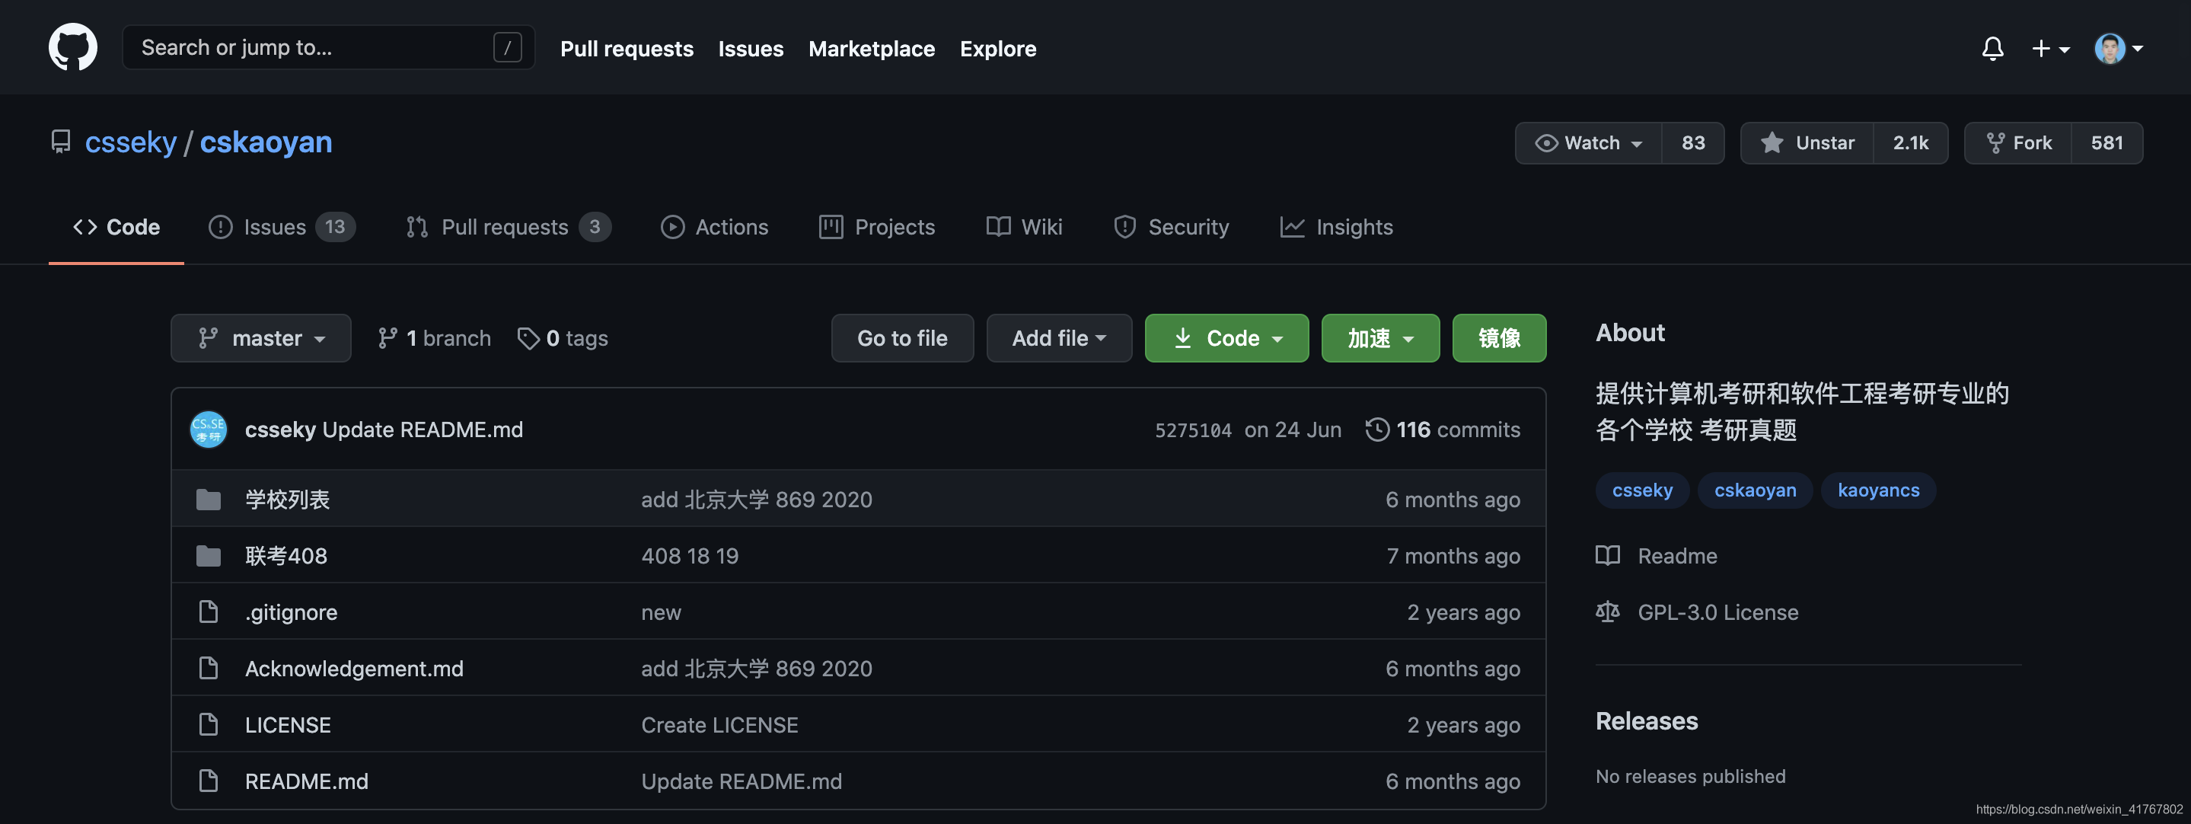Select the Code tab
2191x824 pixels.
pyautogui.click(x=116, y=227)
